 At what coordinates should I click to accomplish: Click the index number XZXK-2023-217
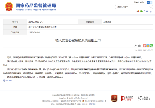tap(36, 22)
